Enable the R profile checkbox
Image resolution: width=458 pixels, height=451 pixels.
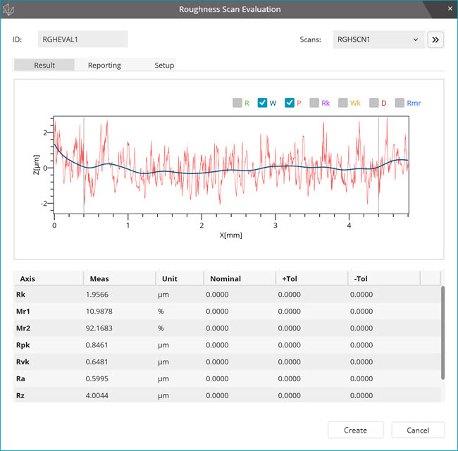[x=237, y=103]
